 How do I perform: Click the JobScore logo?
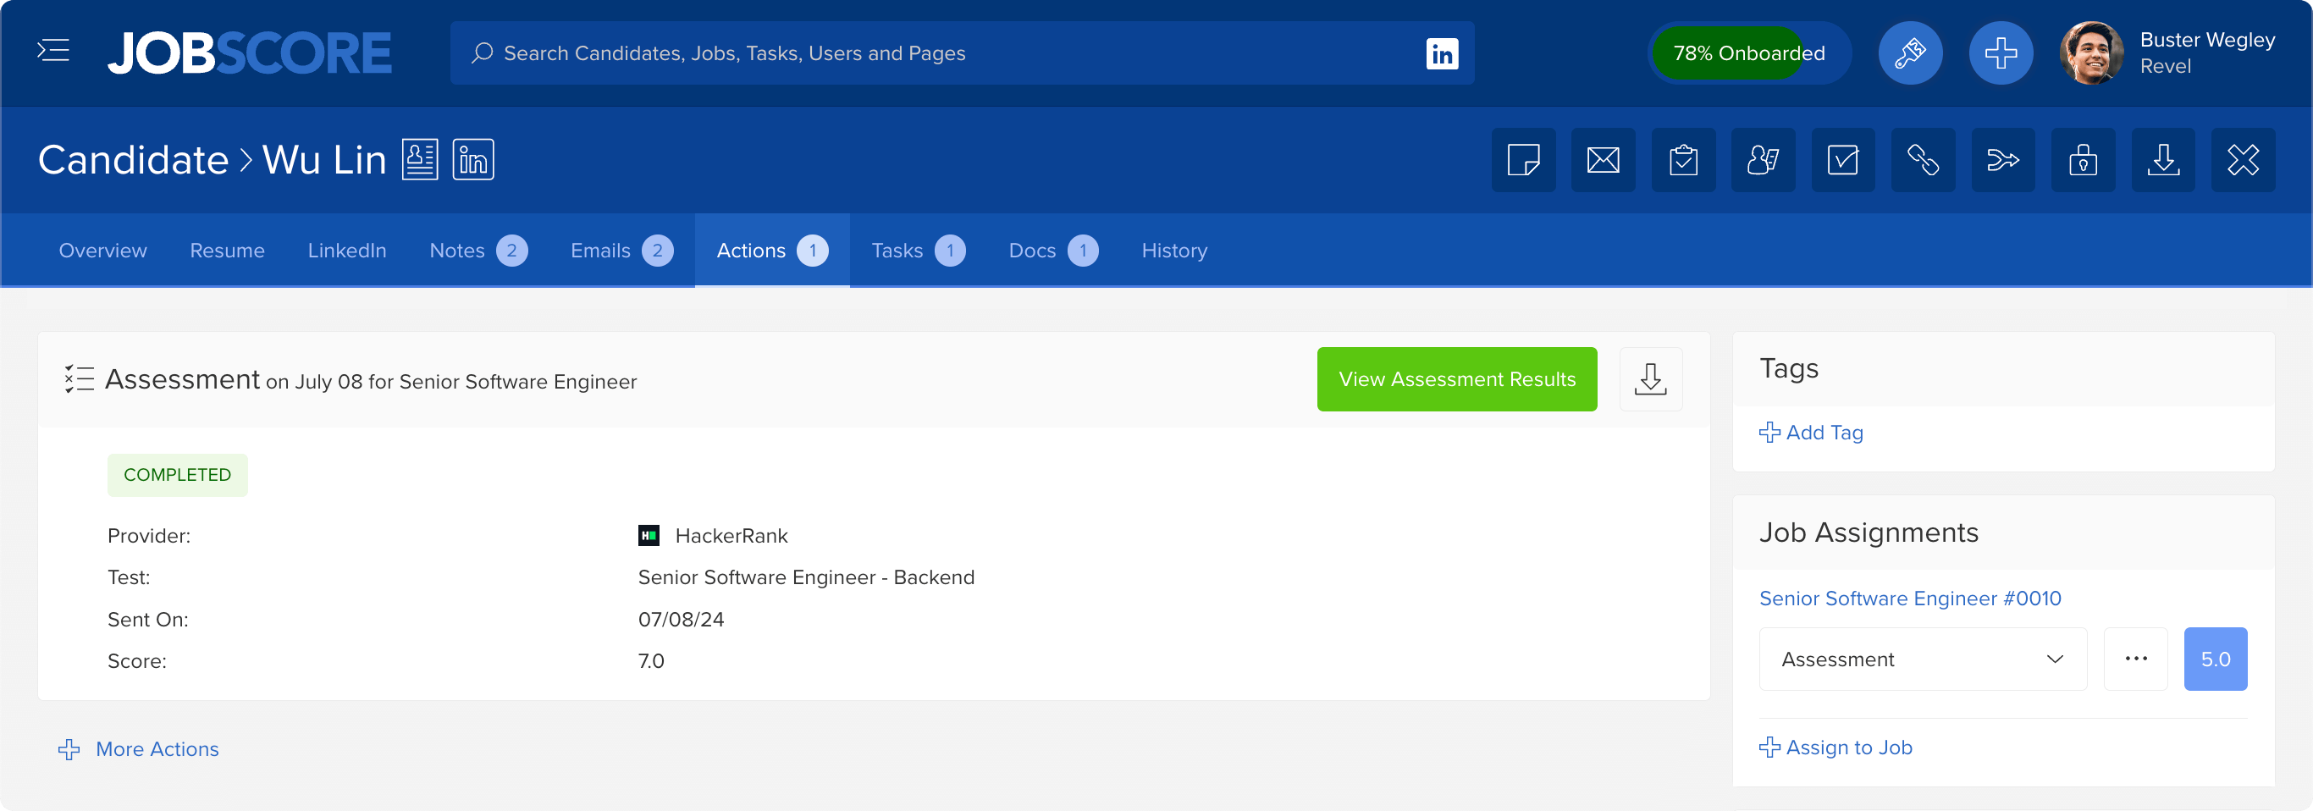pyautogui.click(x=250, y=52)
